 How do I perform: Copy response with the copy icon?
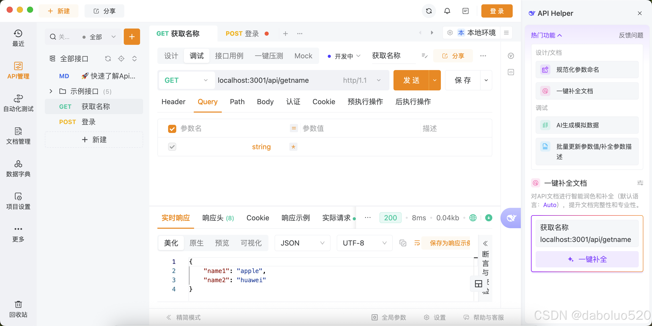point(403,243)
